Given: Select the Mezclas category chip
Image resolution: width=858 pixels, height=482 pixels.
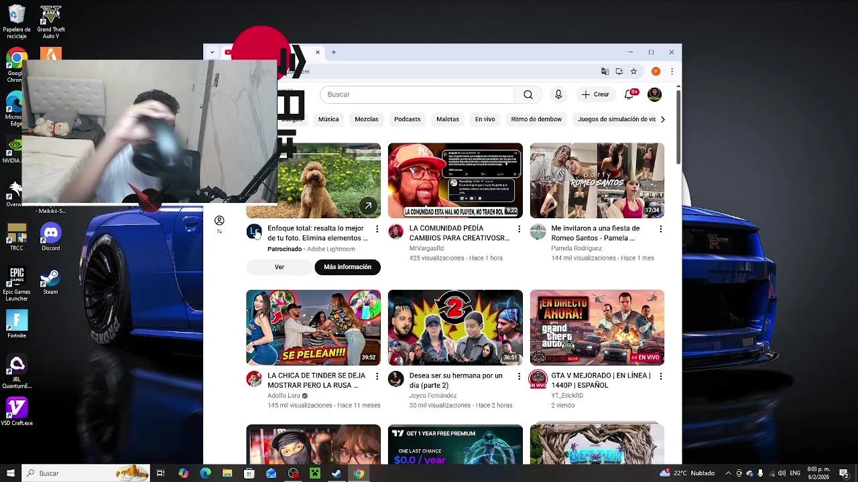Looking at the screenshot, I should 367,119.
